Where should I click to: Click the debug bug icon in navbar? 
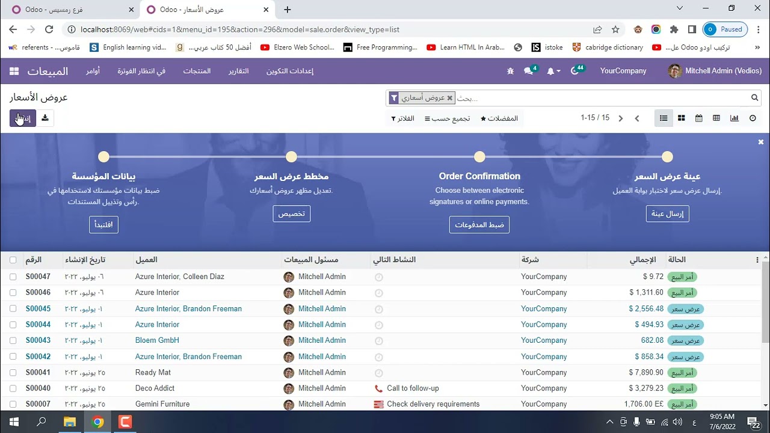coord(510,71)
